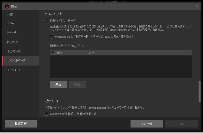The image size is (203, 133).
Task: Click the 推奨設定 button
Action: coord(21,124)
